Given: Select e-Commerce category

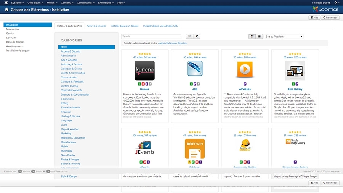Looking at the screenshot, I should pyautogui.click(x=67, y=99).
